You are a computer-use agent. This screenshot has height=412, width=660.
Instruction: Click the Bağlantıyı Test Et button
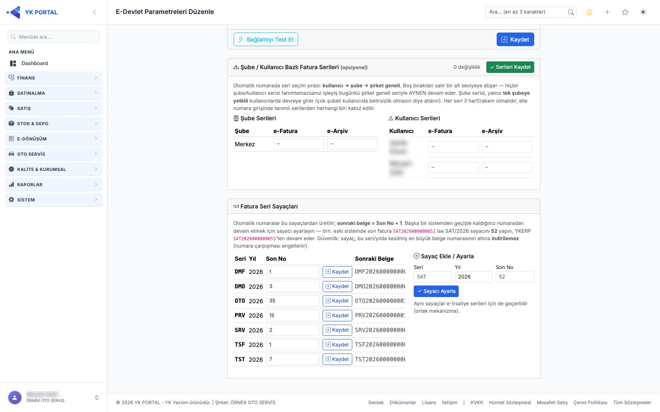(266, 40)
